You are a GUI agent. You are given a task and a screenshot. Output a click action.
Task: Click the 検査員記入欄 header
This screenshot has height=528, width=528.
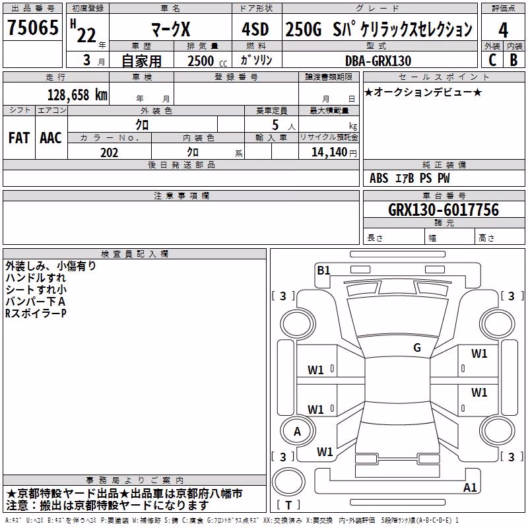[x=135, y=254]
